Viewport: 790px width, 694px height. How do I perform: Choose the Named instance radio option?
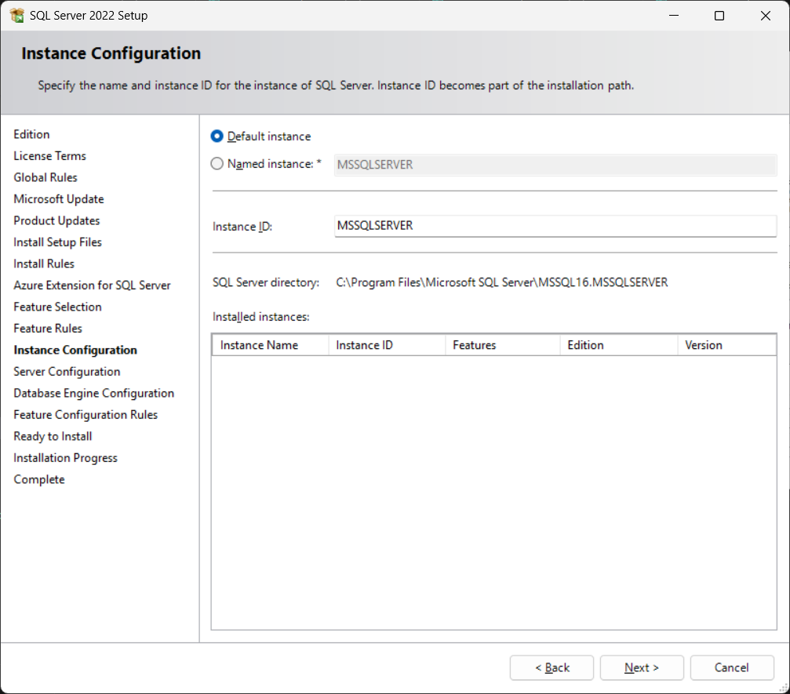(x=217, y=164)
